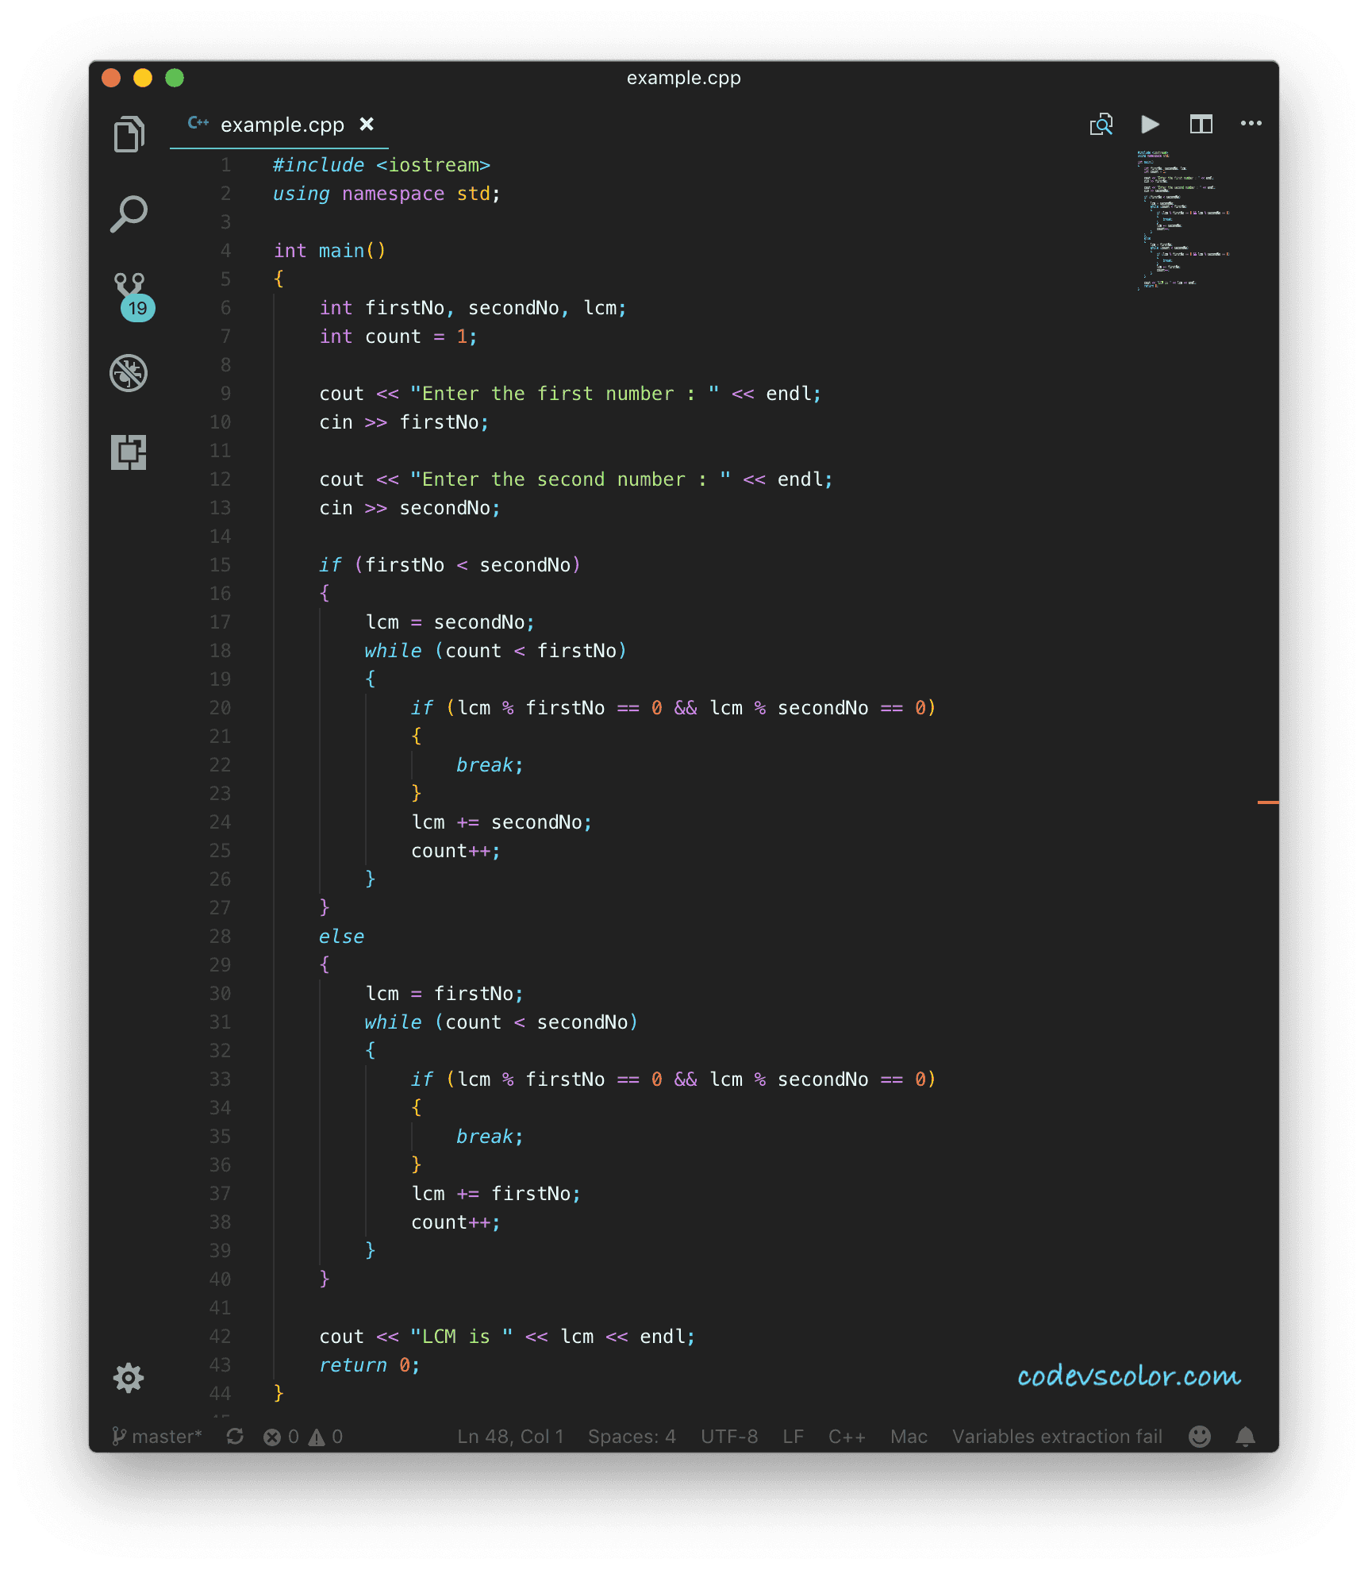Viewport: 1368px width, 1570px height.
Task: Open the Extensions sidebar view
Action: coord(129,452)
